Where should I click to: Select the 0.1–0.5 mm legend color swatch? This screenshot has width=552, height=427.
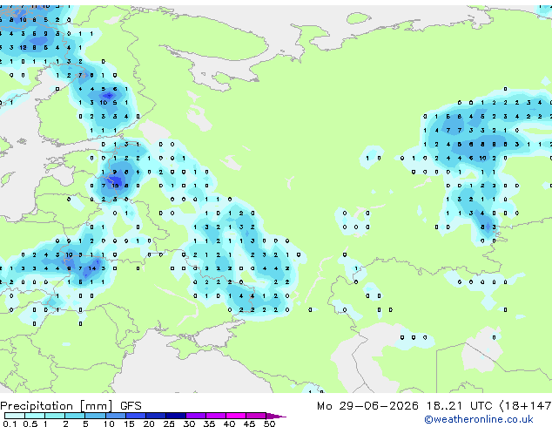tap(15, 416)
